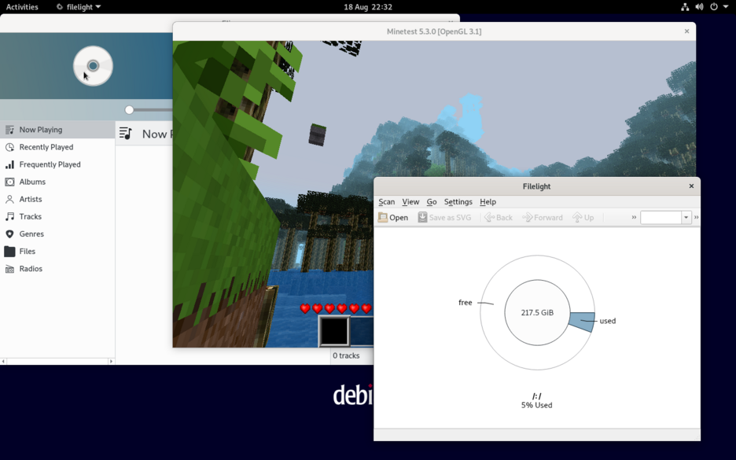Close the Minetest window
Image resolution: width=736 pixels, height=460 pixels.
pyautogui.click(x=686, y=31)
